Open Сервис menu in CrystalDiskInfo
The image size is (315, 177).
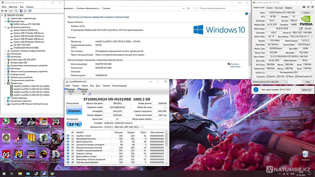click(x=84, y=86)
